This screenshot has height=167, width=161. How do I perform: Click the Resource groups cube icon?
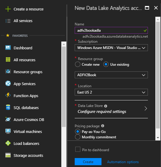(8, 71)
